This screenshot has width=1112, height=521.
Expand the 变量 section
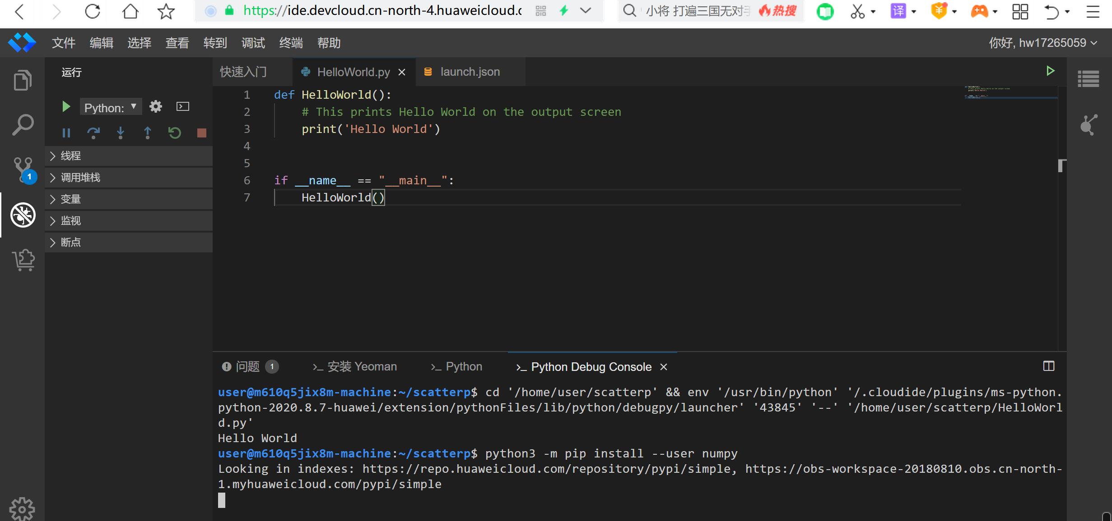70,199
